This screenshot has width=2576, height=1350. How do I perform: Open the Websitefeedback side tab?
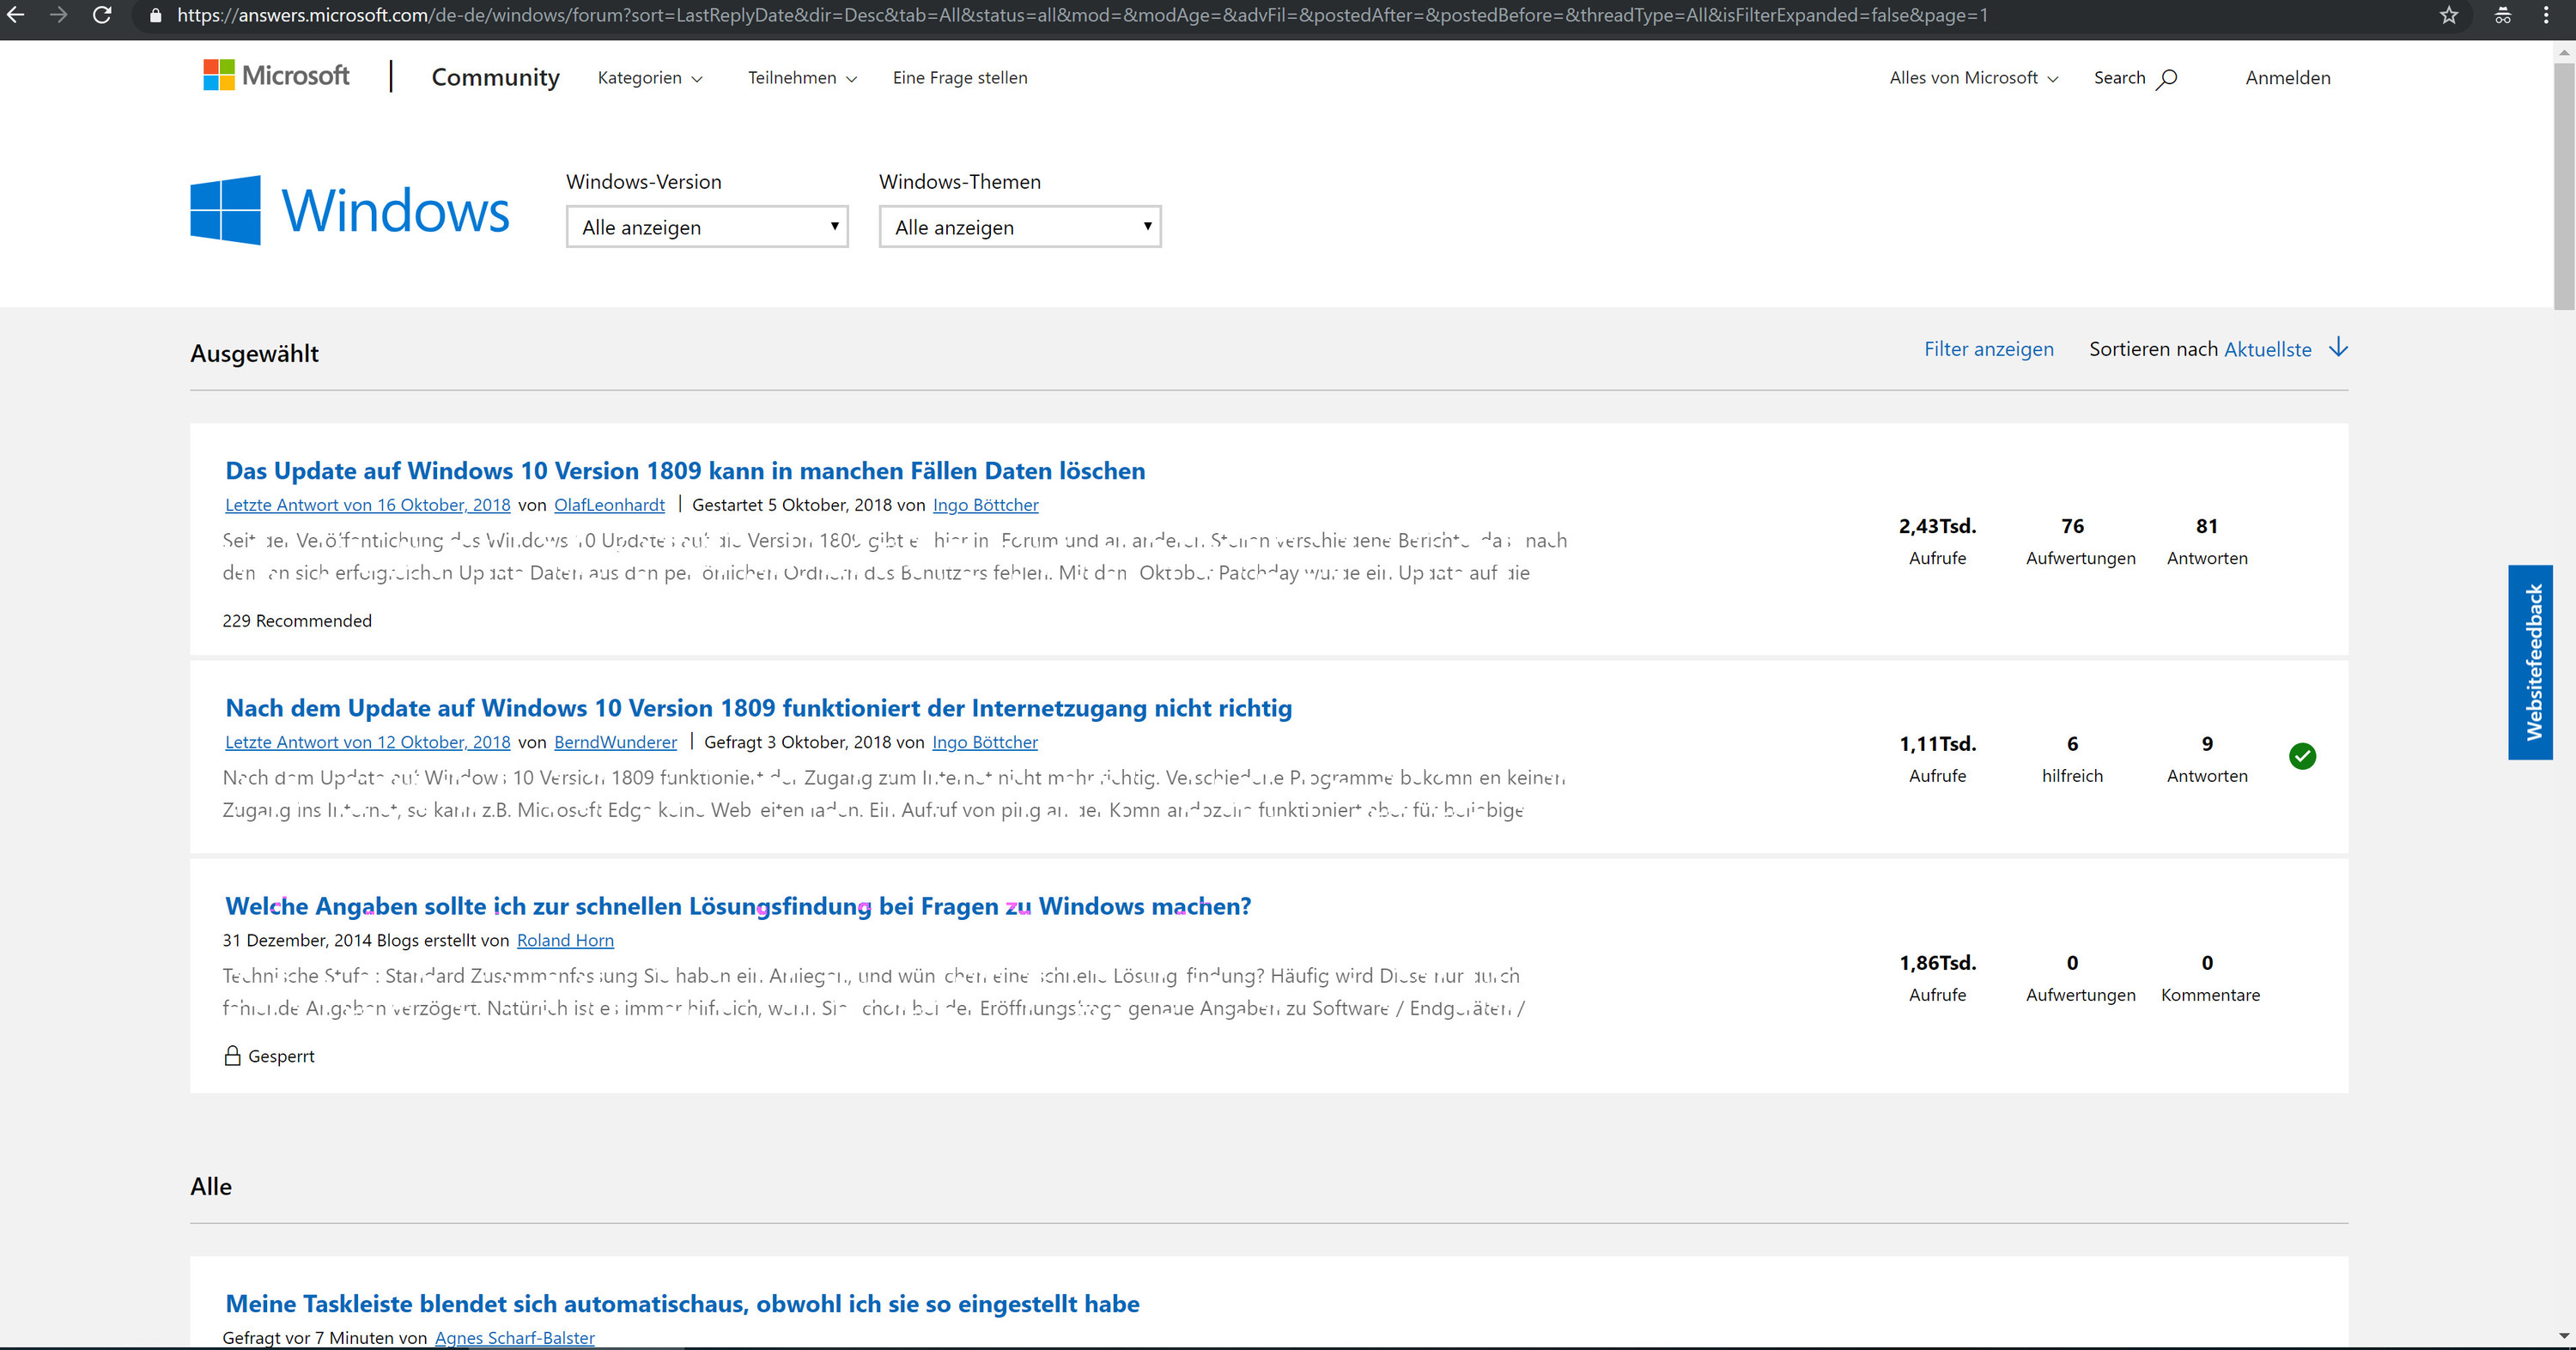coord(2530,663)
